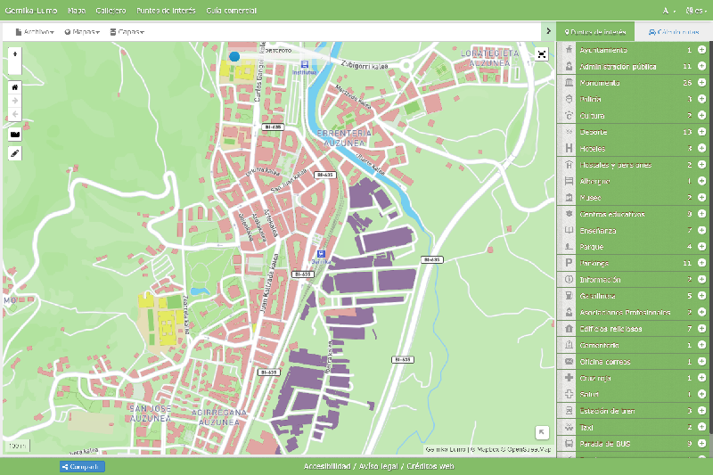Click the Gasolinera fuel pump icon
713x475 pixels.
tap(569, 296)
